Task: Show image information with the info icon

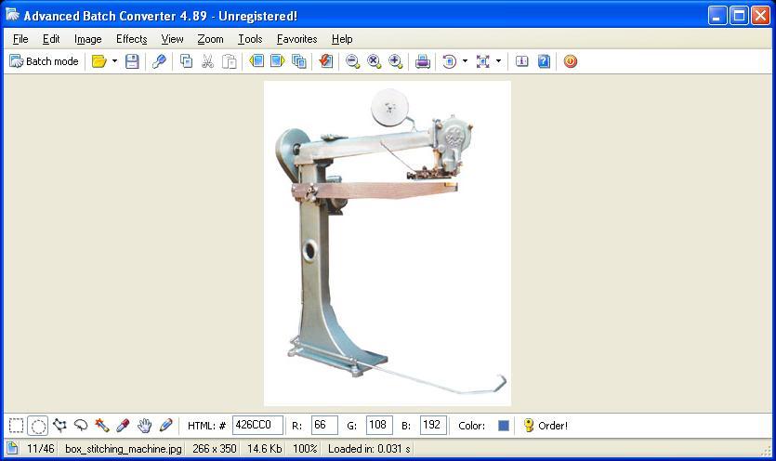Action: (521, 61)
